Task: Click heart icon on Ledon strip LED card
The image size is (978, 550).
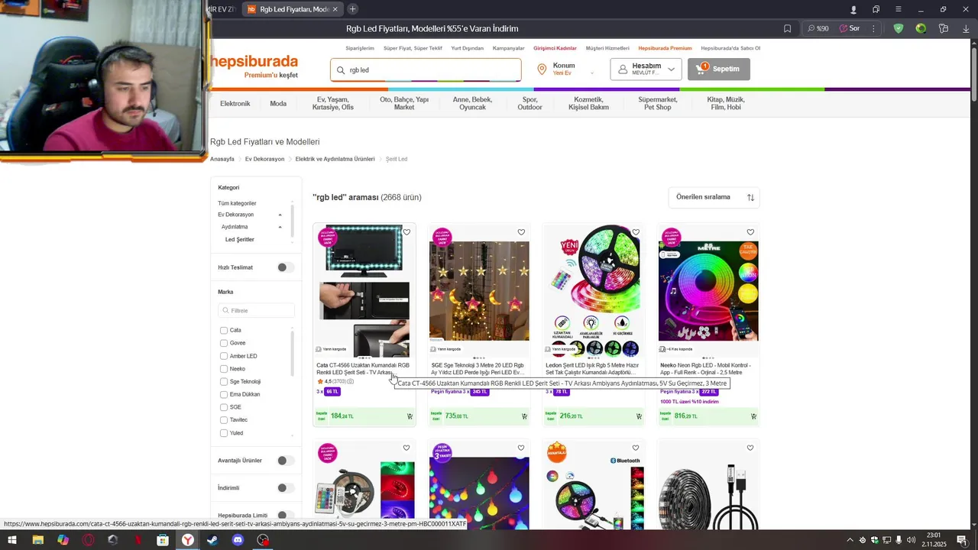Action: pyautogui.click(x=636, y=232)
